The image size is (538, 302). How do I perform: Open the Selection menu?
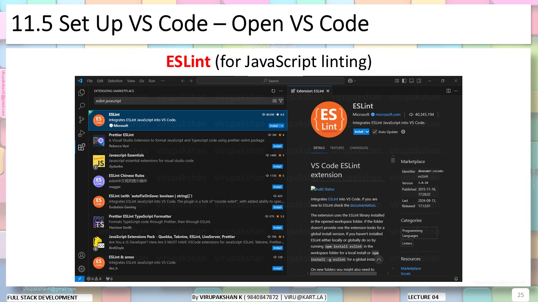[x=115, y=81]
